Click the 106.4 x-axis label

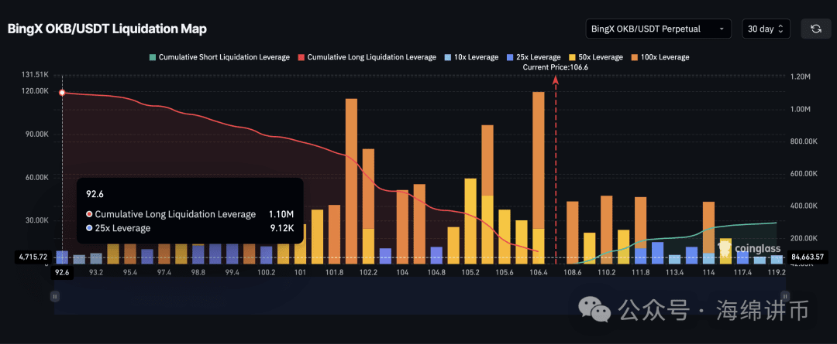(539, 273)
